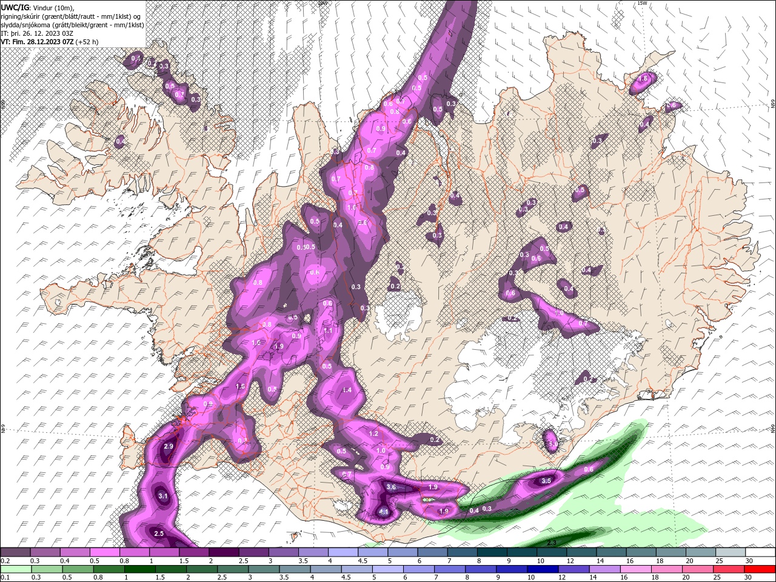Click the '15W' longitude label at the top
The width and height of the screenshot is (776, 582).
click(x=643, y=3)
